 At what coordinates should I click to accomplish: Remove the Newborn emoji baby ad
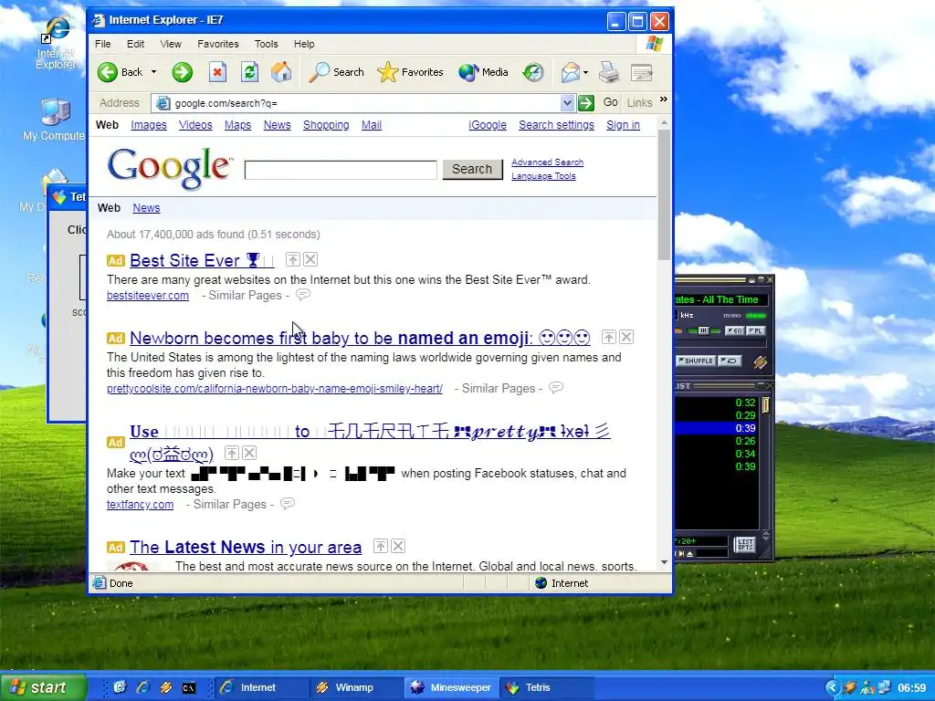point(626,337)
